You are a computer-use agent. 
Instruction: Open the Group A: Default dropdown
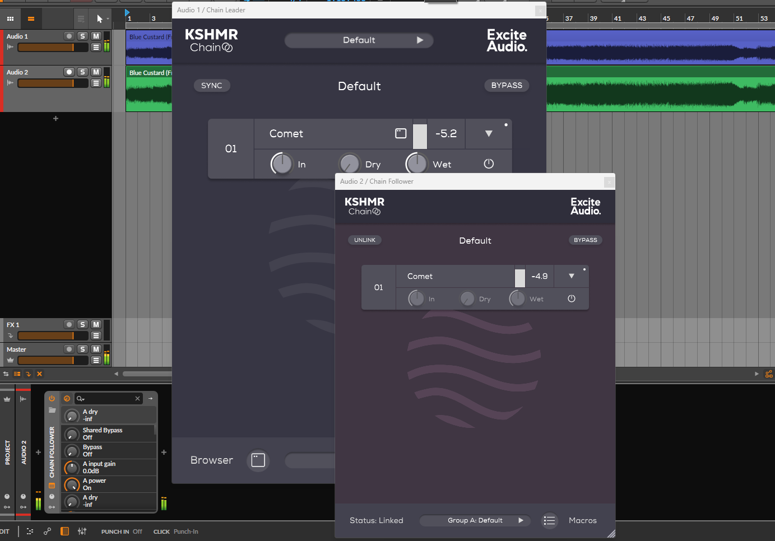[x=475, y=520]
